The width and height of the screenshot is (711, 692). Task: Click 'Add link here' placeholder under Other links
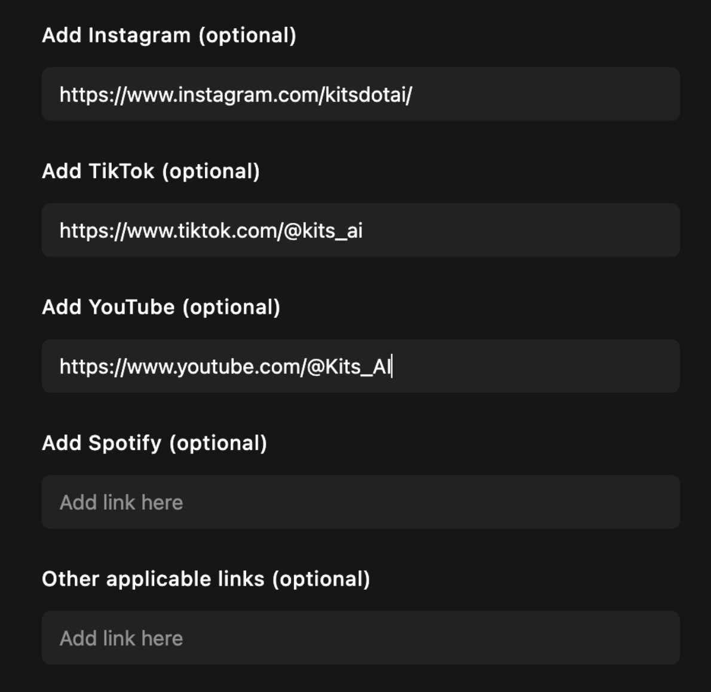click(121, 638)
